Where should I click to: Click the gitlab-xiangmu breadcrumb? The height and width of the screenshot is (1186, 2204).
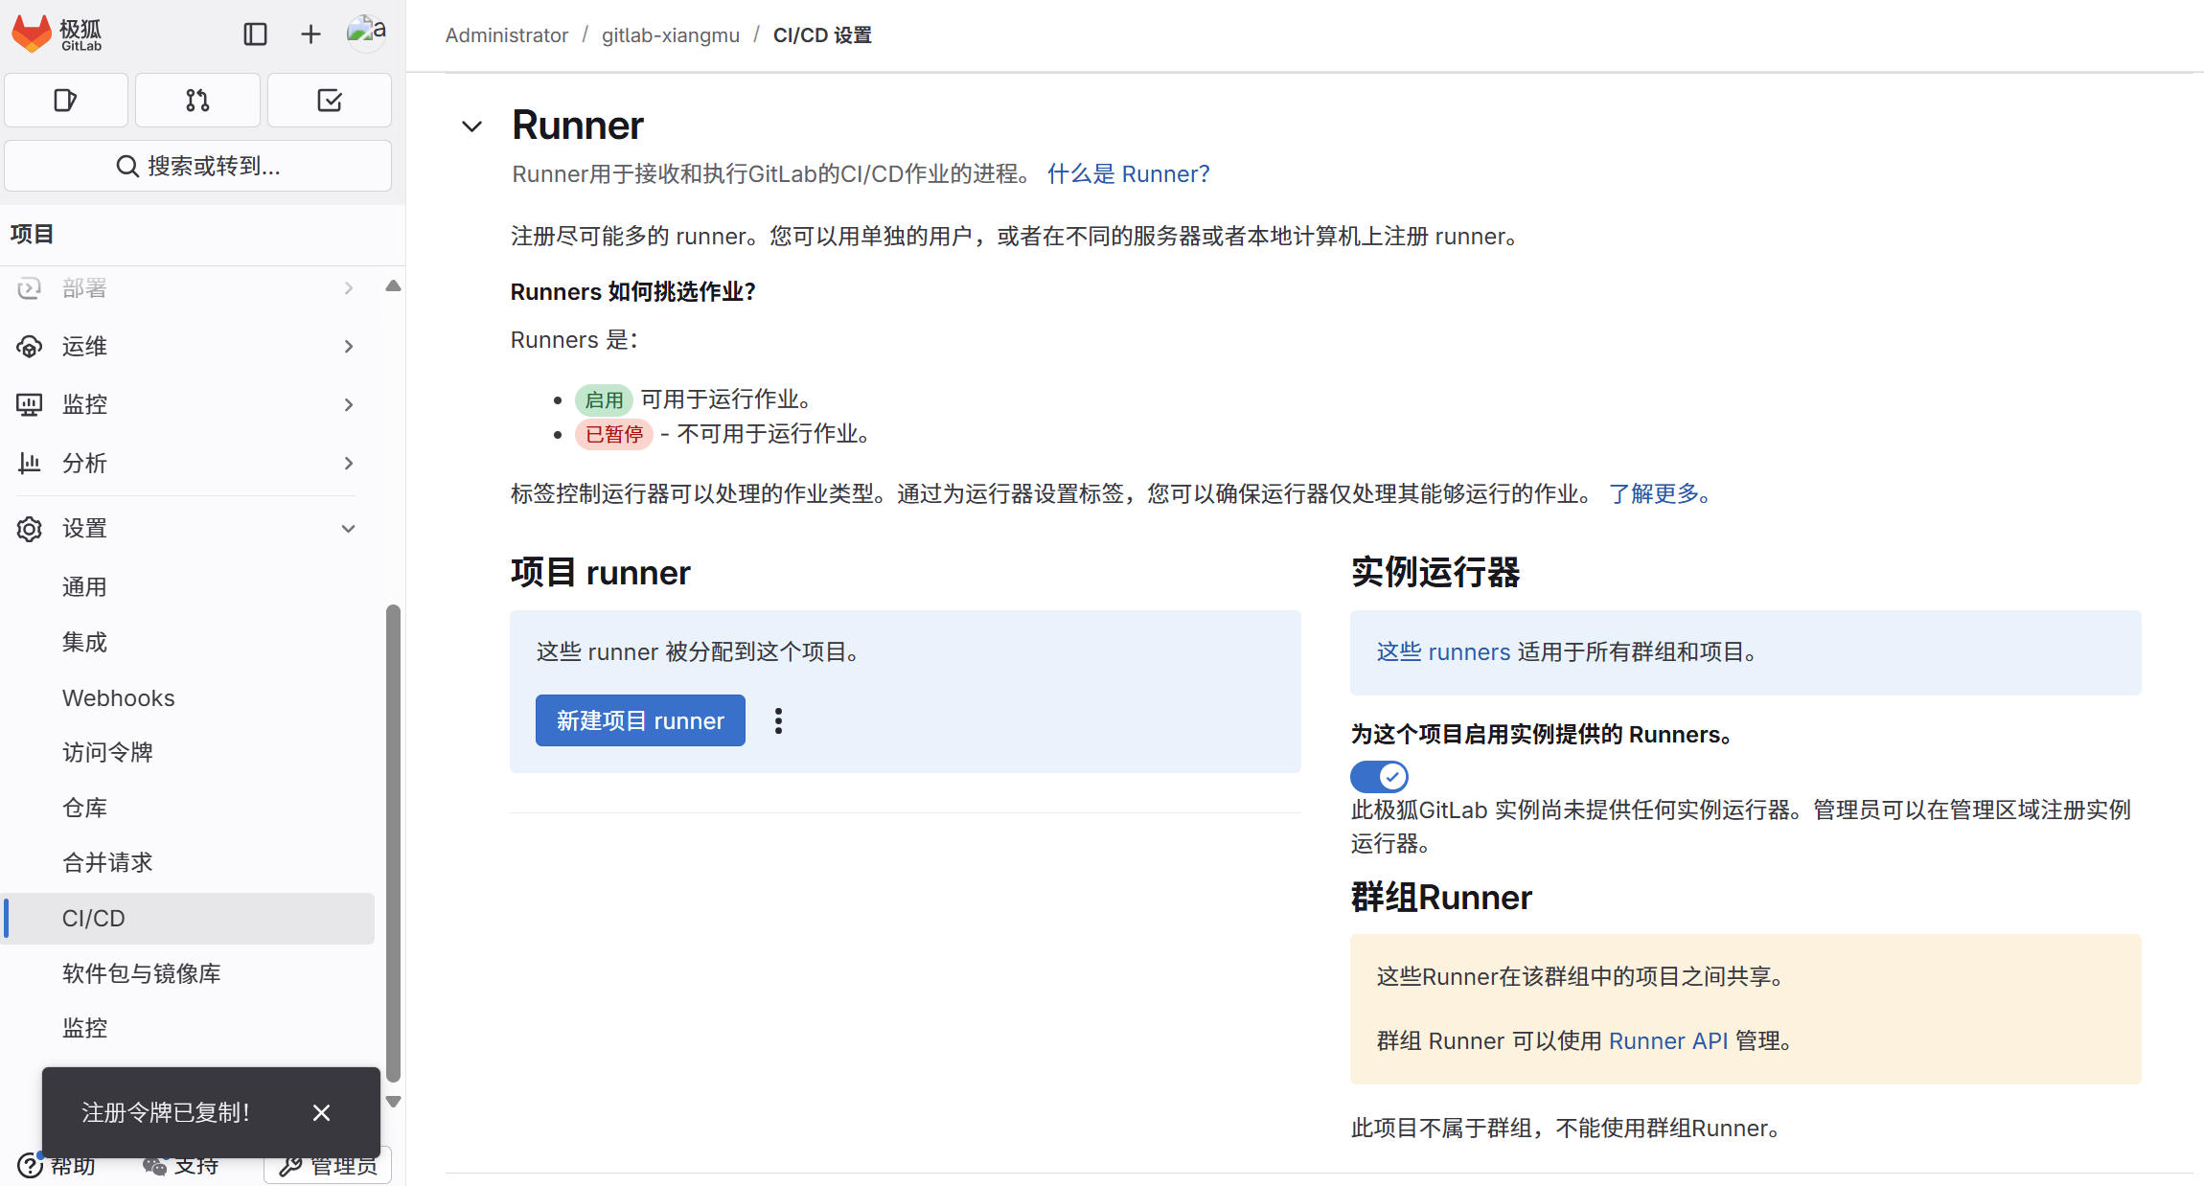[x=671, y=35]
